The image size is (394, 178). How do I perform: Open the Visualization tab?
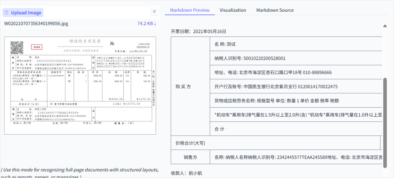click(233, 10)
